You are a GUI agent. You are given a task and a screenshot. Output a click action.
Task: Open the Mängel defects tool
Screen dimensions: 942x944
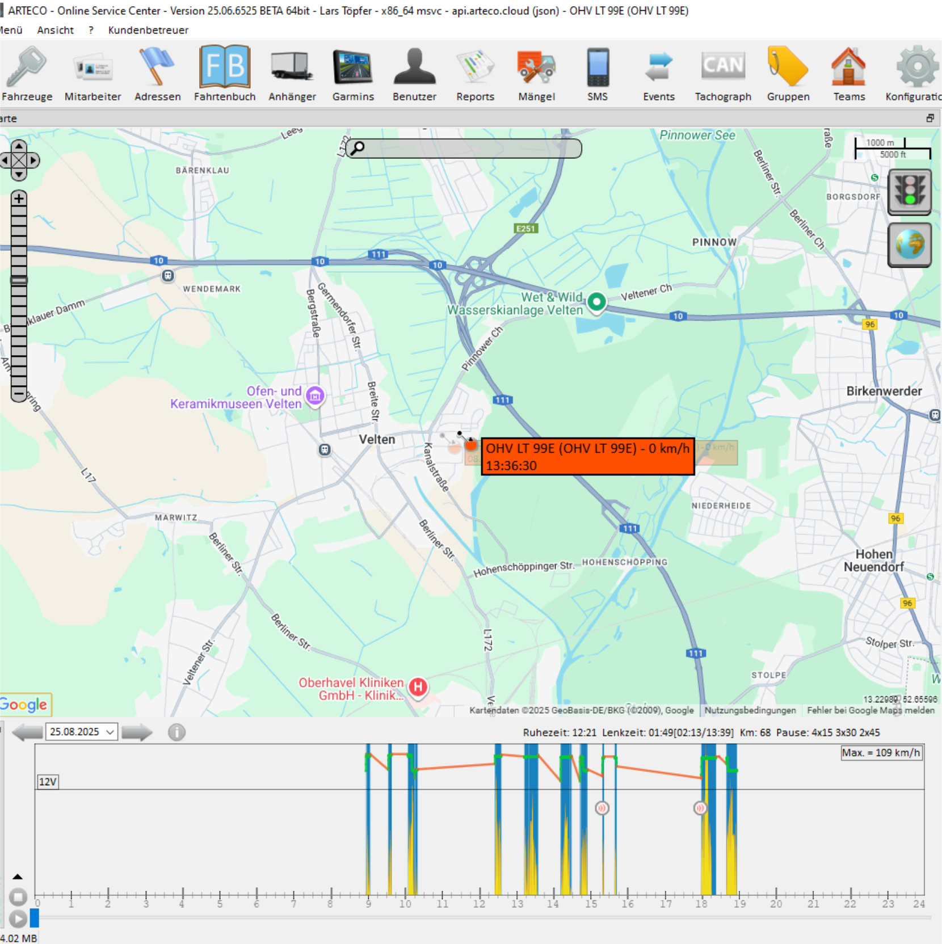pyautogui.click(x=537, y=71)
